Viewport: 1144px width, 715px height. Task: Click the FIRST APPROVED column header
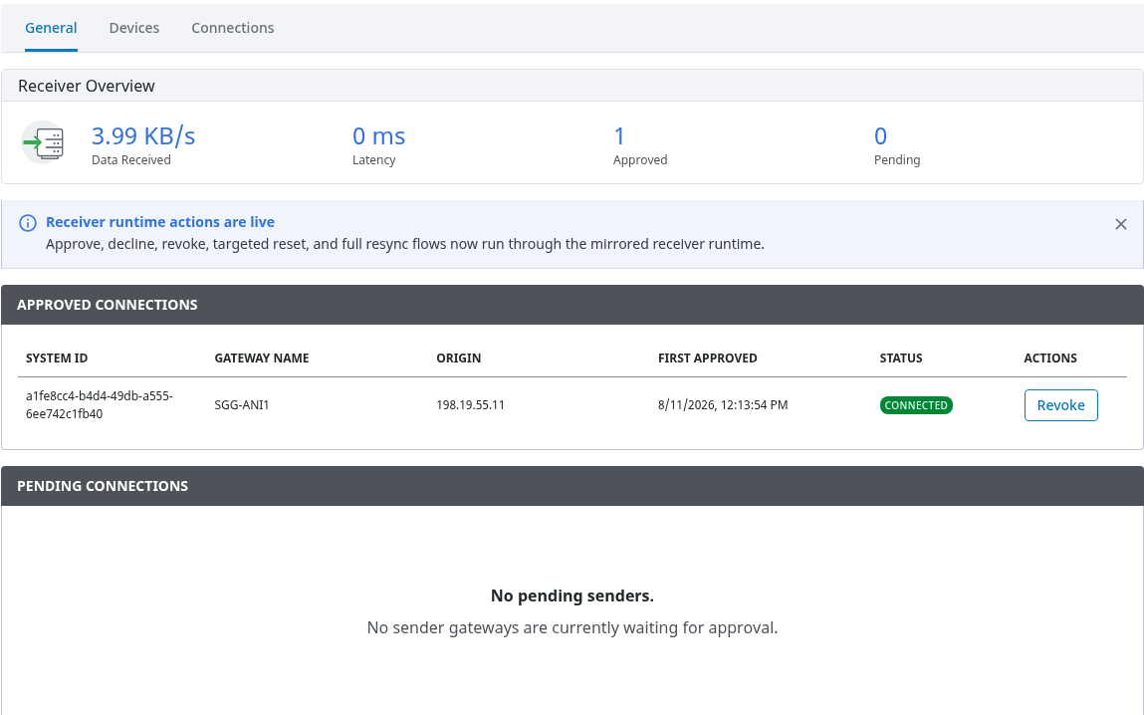707,358
